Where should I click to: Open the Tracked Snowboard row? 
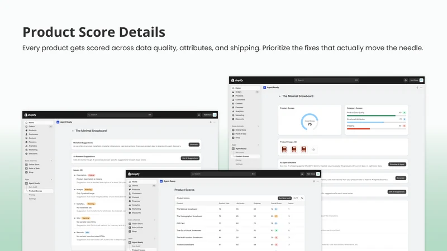click(x=239, y=245)
